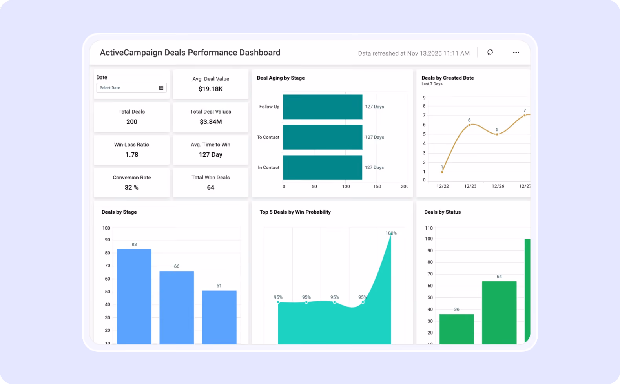Click the Deals by Stage title
Viewport: 620px width, 384px height.
119,212
